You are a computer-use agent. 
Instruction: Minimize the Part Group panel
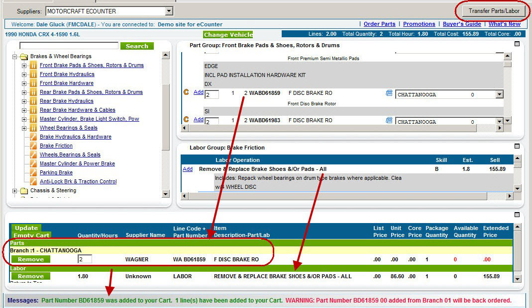[x=517, y=43]
